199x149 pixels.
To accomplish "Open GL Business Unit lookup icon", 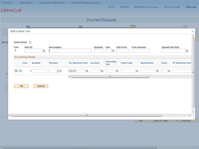I will click(x=87, y=71).
